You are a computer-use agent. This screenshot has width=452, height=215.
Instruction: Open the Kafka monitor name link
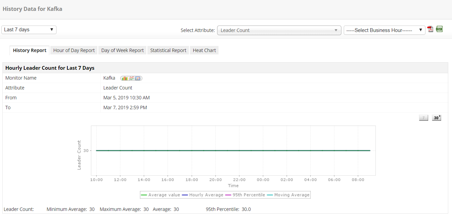(109, 78)
